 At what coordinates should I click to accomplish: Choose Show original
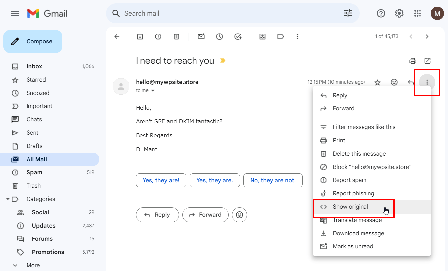click(372, 207)
